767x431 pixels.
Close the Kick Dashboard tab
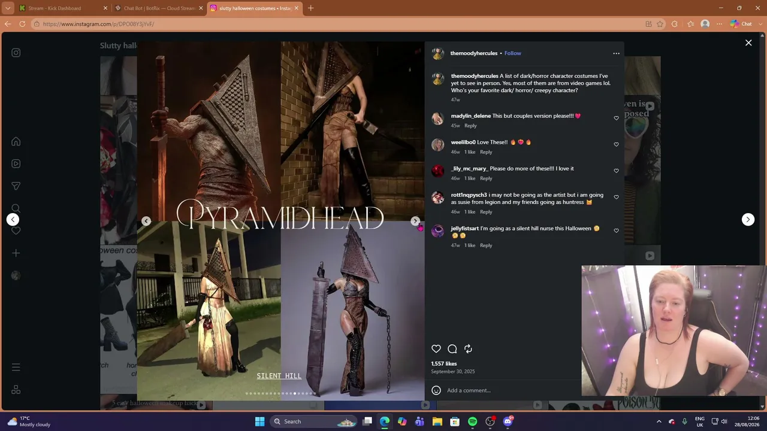click(x=105, y=8)
